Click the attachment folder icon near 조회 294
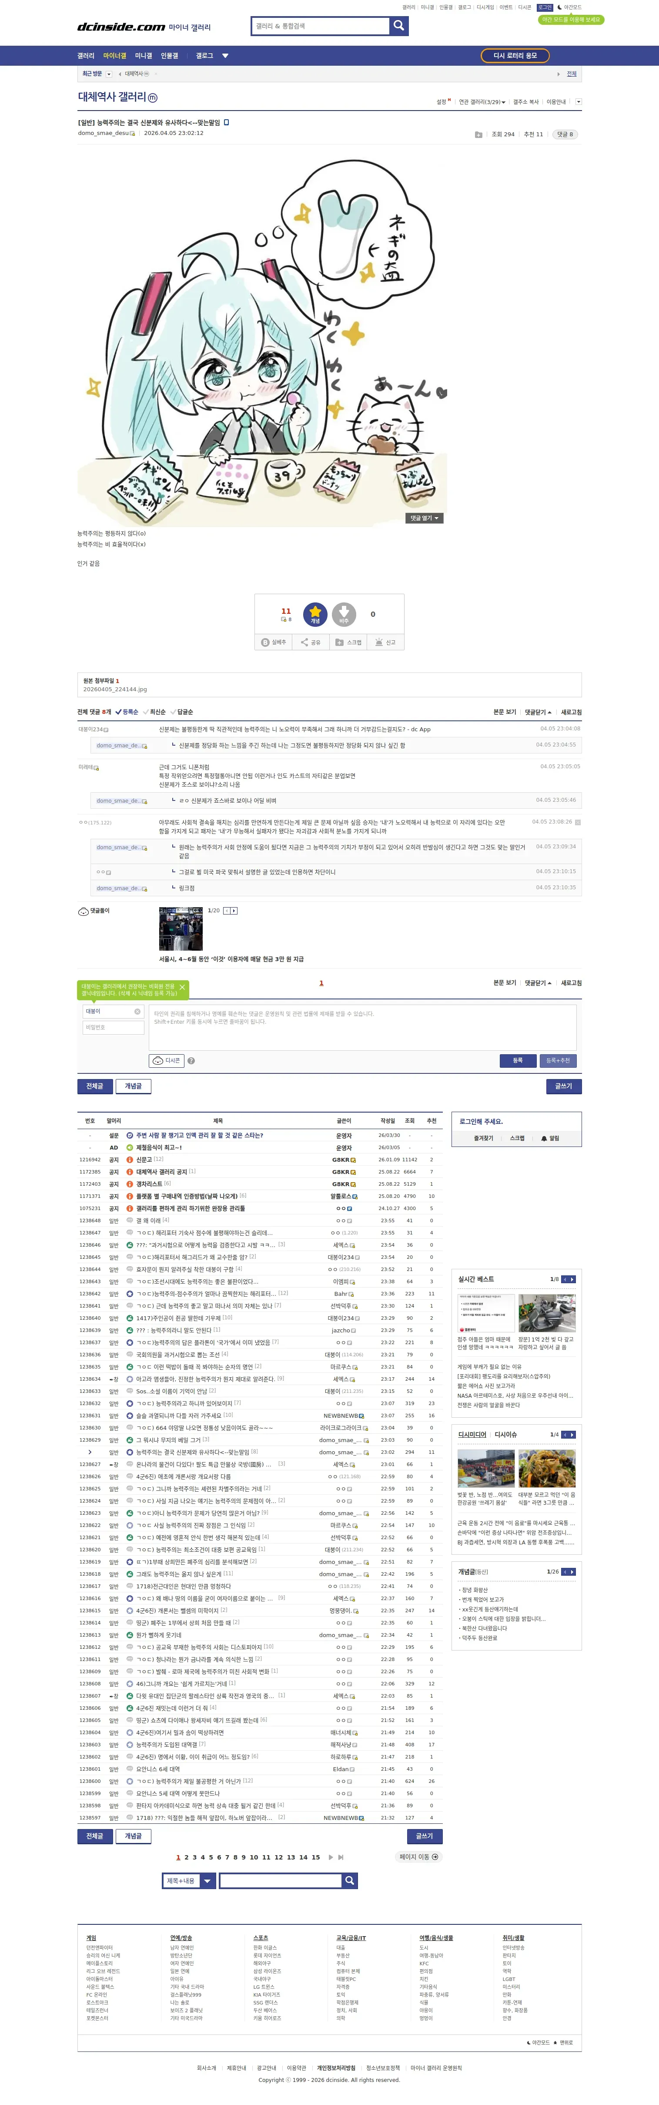 478,134
